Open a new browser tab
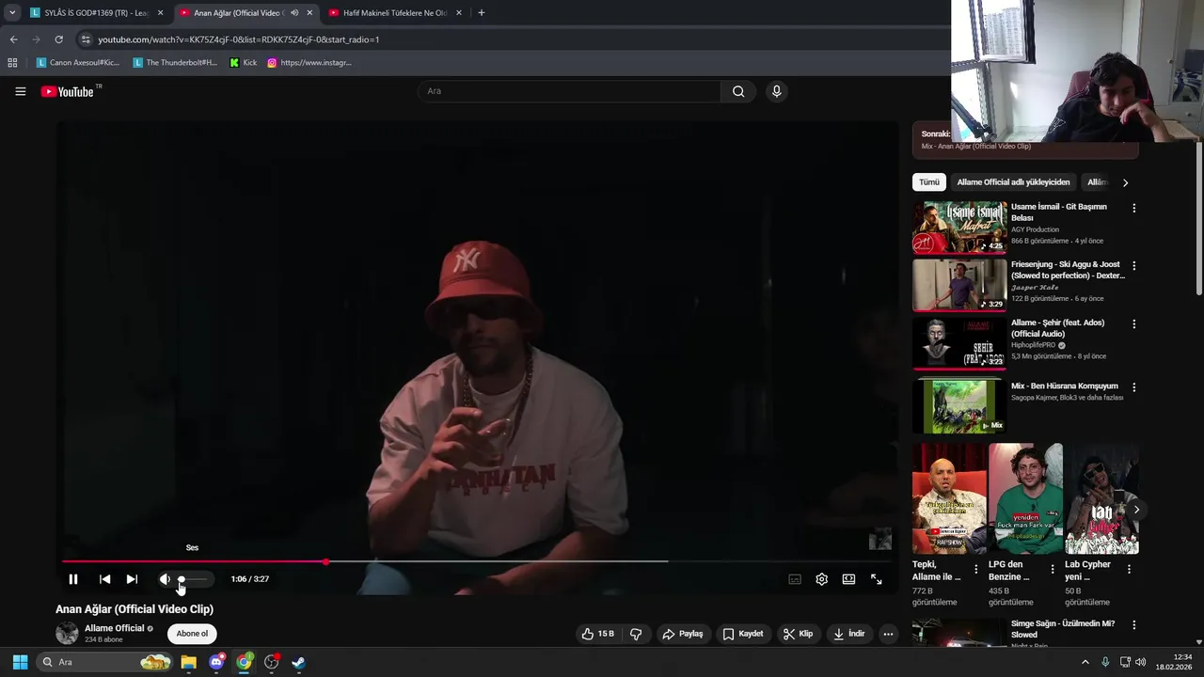Screen dimensions: 1204x677 [482, 13]
